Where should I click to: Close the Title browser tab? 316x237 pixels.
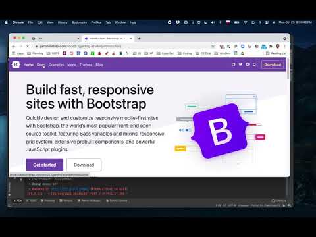78,39
